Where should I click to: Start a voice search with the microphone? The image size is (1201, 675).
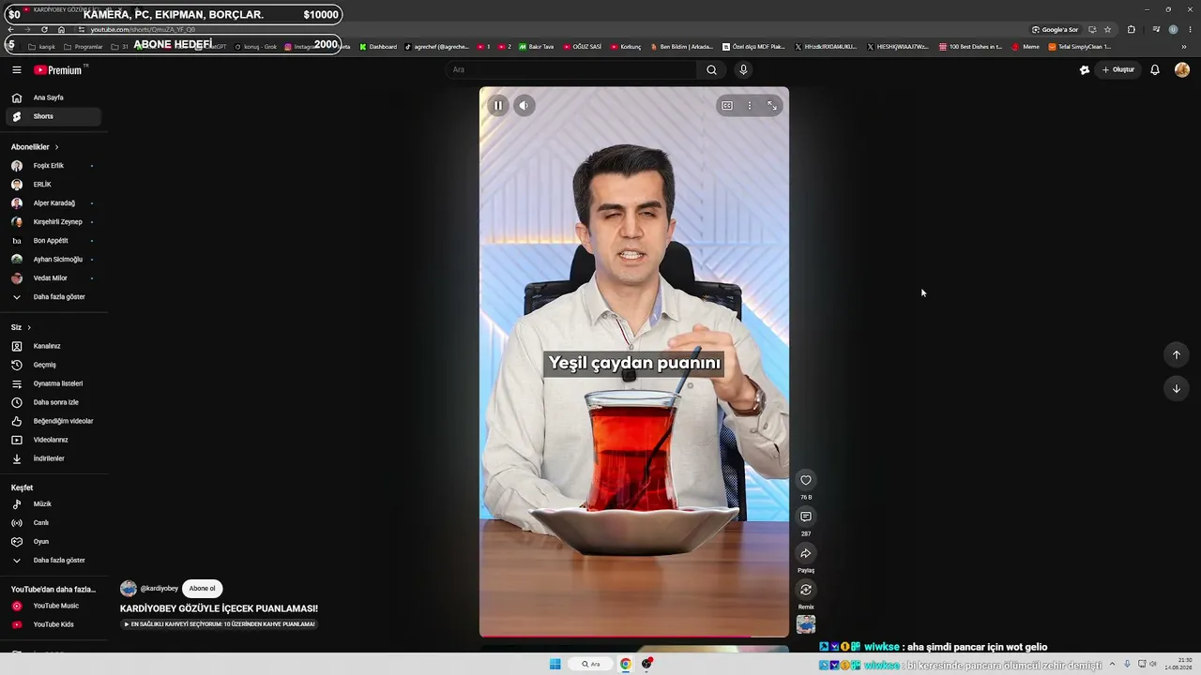tap(743, 69)
